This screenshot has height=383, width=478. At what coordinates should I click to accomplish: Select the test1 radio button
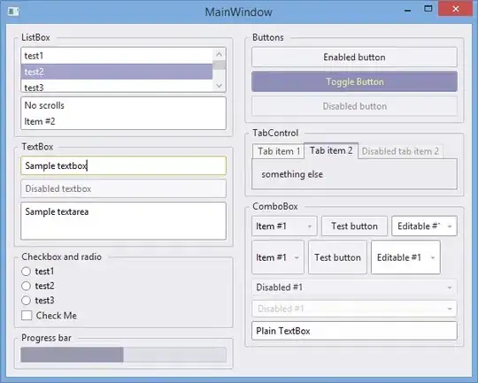tap(27, 272)
